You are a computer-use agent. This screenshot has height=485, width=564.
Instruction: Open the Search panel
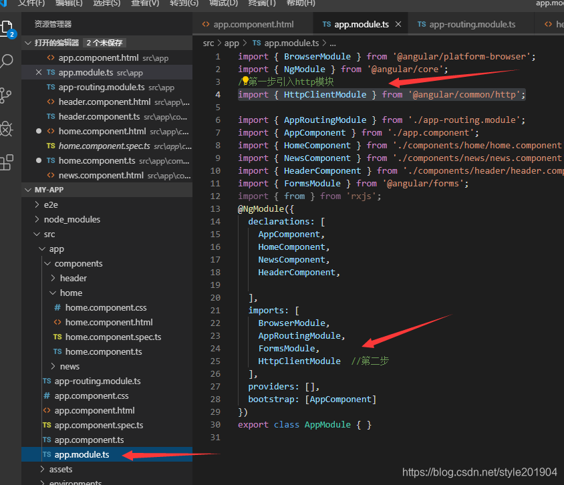coord(9,60)
